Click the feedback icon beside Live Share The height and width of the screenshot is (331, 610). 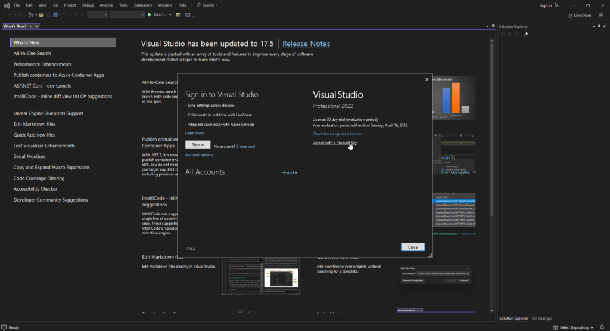(x=600, y=15)
